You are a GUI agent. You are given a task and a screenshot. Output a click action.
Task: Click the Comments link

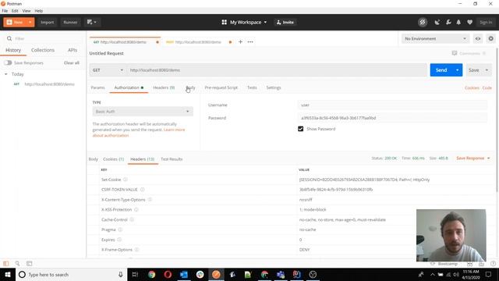click(469, 54)
